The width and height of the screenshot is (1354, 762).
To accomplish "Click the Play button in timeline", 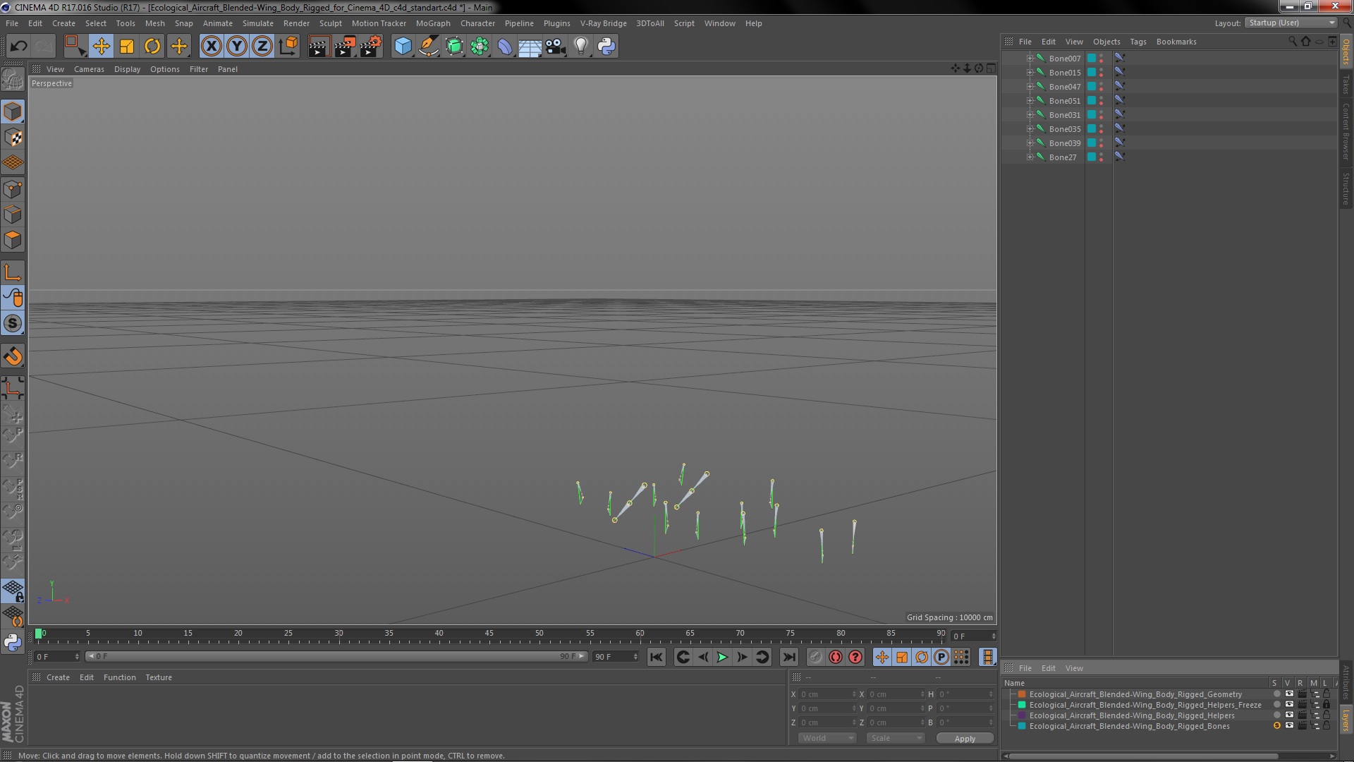I will click(723, 657).
